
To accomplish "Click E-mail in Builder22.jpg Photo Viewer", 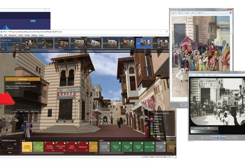I will point(187,13).
